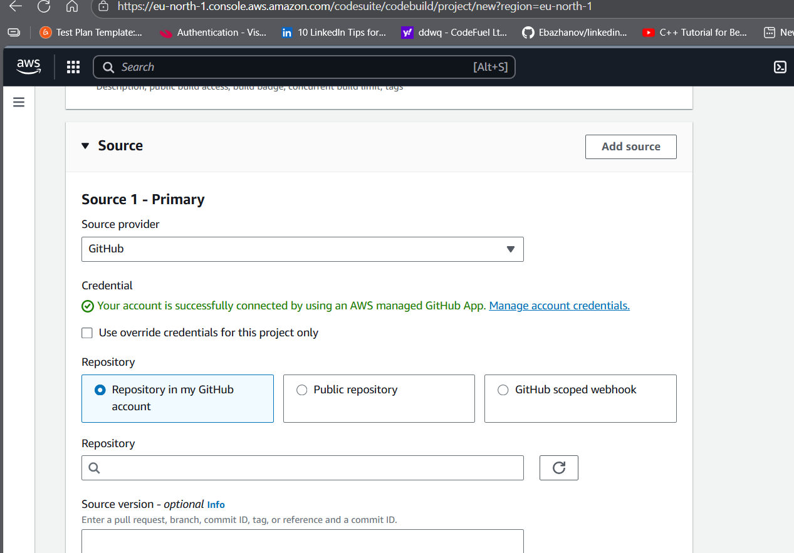Click the magnifier in the AWS search bar
Screen dimensions: 794x553
[x=108, y=67]
